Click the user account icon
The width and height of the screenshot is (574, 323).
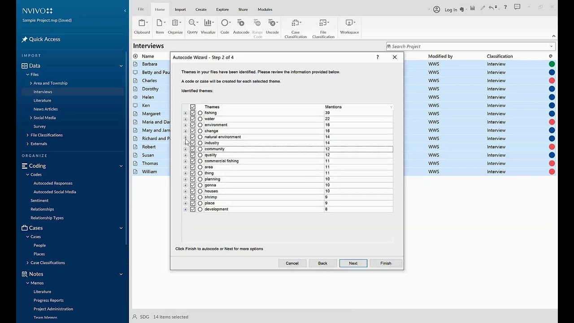pyautogui.click(x=437, y=9)
